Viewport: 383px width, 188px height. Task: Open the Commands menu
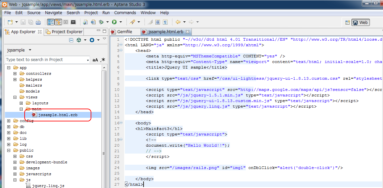[125, 13]
